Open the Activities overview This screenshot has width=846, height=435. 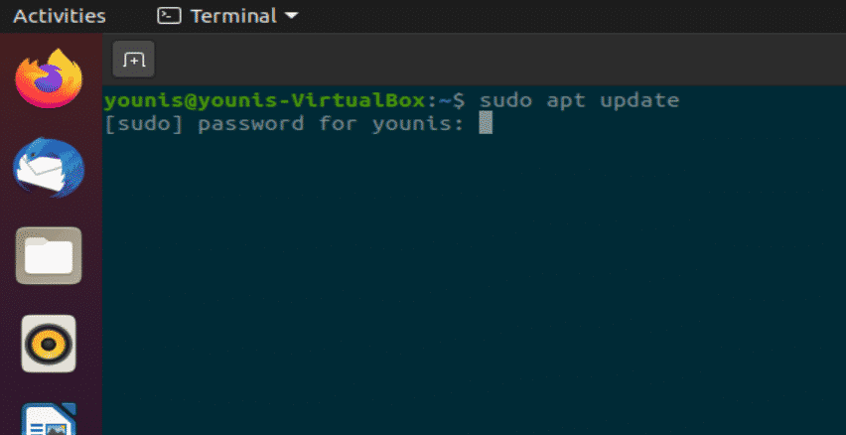pyautogui.click(x=59, y=16)
